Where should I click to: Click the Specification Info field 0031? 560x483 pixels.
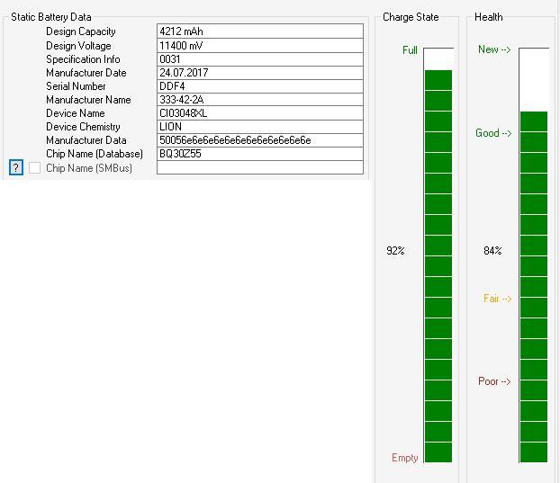260,59
